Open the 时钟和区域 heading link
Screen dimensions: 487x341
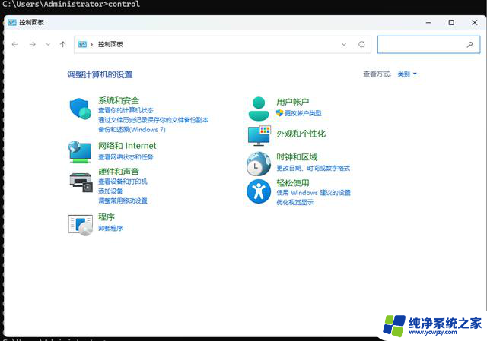point(297,157)
